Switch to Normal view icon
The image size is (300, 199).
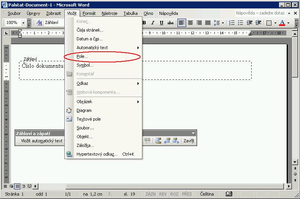tap(5, 186)
